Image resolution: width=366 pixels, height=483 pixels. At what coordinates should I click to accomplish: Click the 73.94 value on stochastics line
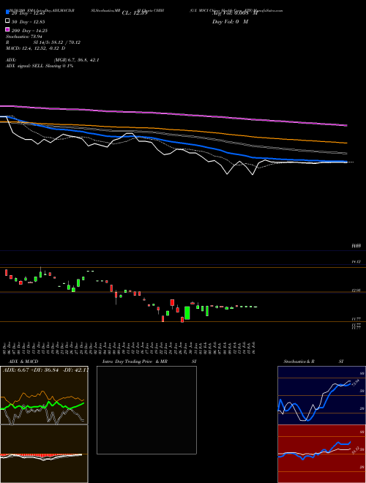click(x=354, y=383)
